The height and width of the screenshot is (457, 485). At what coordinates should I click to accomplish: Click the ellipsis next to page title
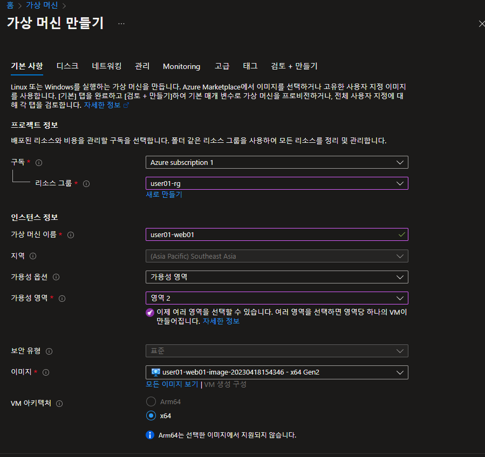point(121,24)
